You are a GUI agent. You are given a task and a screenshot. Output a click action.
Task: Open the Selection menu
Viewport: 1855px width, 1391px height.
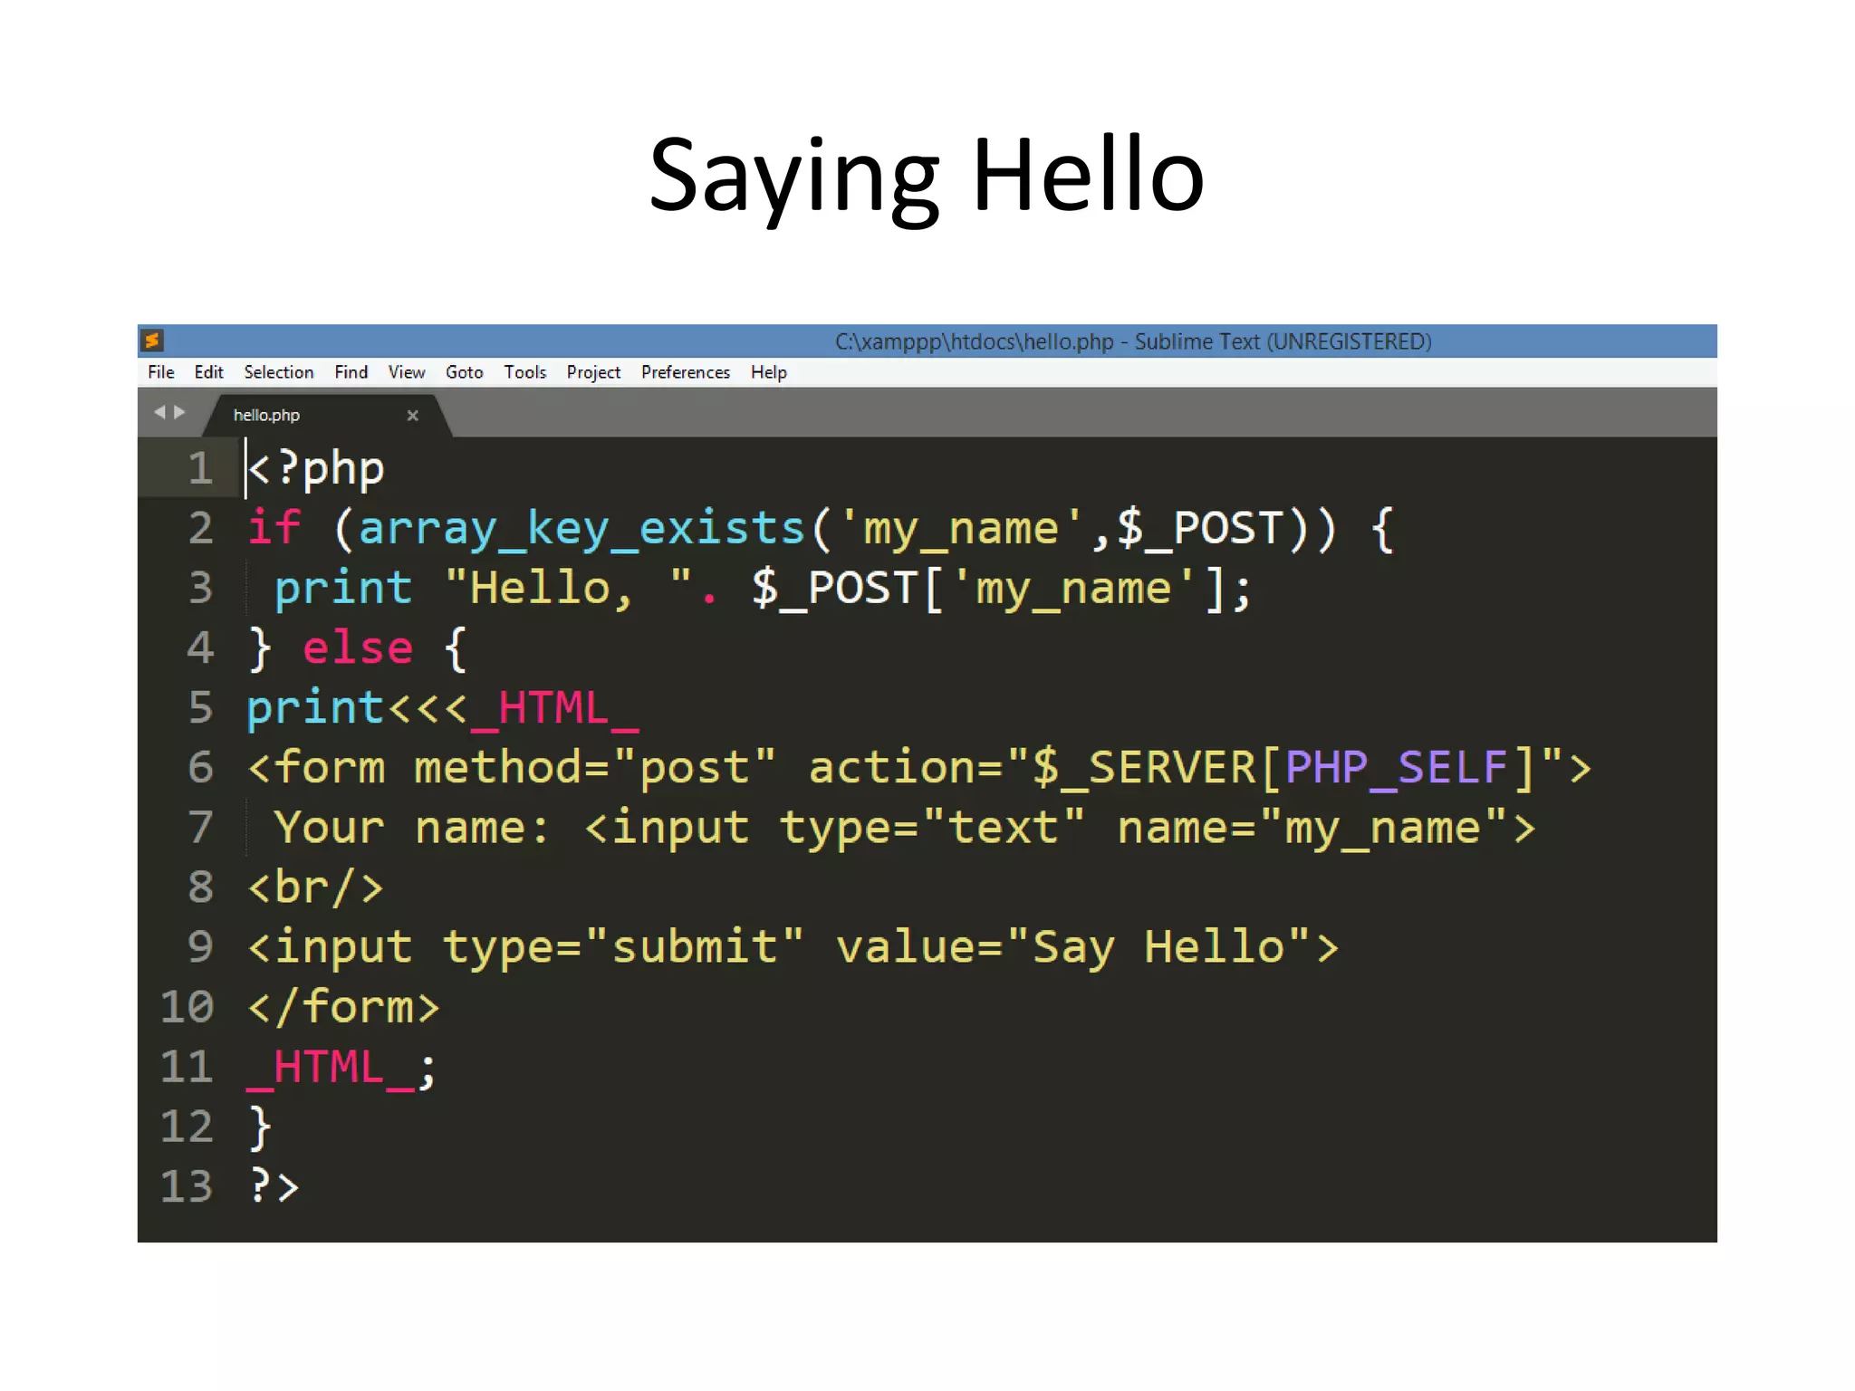[278, 372]
